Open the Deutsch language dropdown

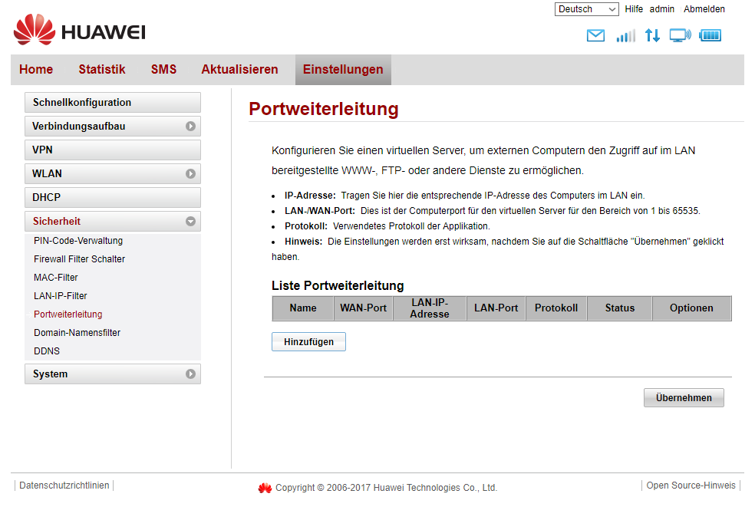[586, 9]
